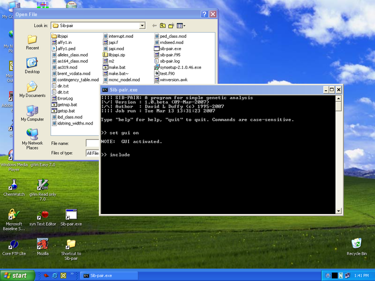Open My Documents in the places bar

pyautogui.click(x=32, y=89)
